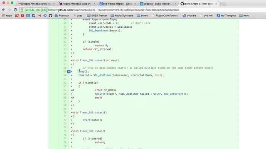This screenshot has height=149, width=266.
Task: Close the Rogue Amoeba News tab
Action: [x=54, y=4]
